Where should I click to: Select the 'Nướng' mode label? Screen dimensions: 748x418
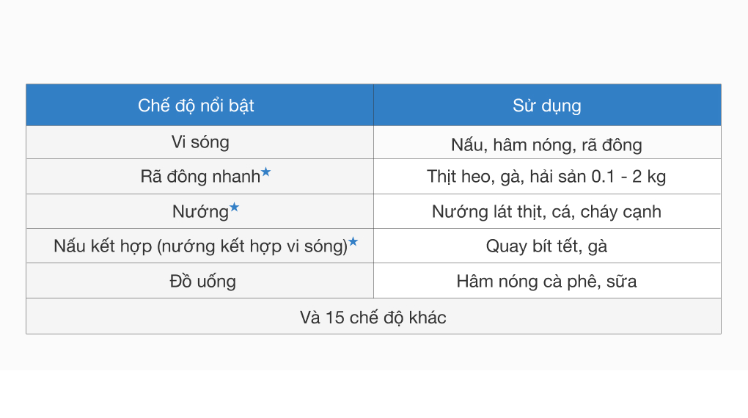pos(200,212)
